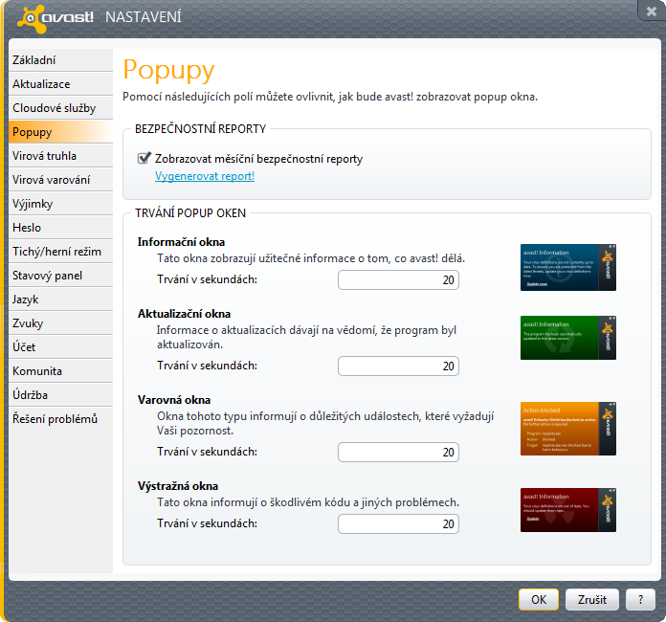
Task: Open Řešení problémů section
Action: point(60,418)
